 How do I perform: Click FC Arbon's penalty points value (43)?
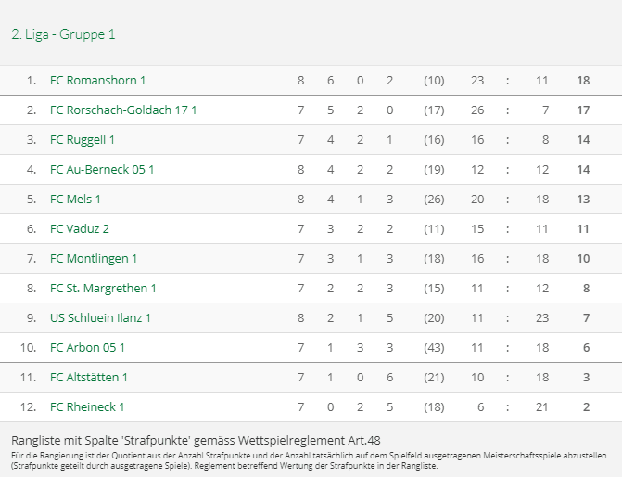tap(434, 348)
